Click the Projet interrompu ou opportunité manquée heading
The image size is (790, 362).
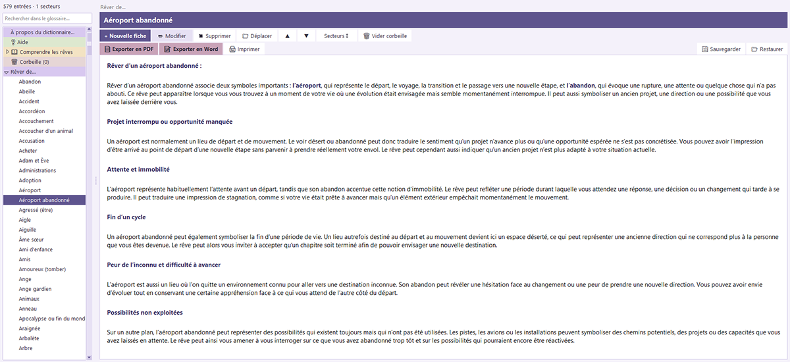[169, 122]
